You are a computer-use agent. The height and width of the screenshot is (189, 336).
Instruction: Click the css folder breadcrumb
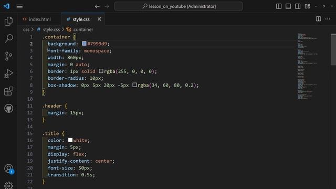pyautogui.click(x=26, y=29)
